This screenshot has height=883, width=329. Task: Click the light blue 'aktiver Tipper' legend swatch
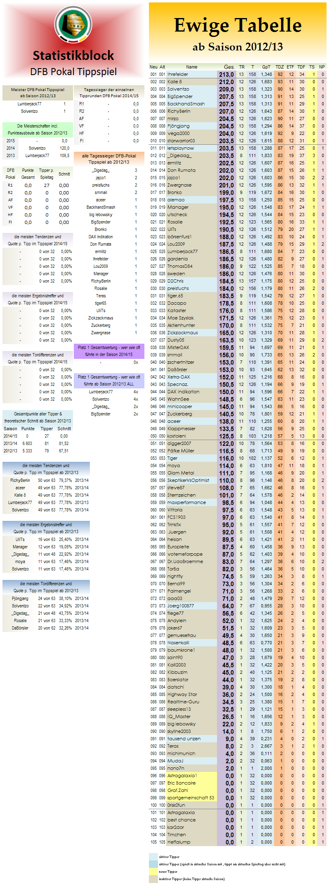tap(153, 856)
